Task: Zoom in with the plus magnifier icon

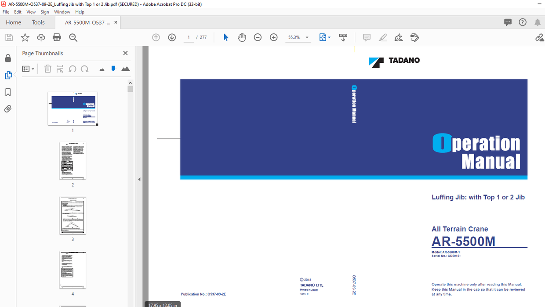Action: [x=273, y=37]
